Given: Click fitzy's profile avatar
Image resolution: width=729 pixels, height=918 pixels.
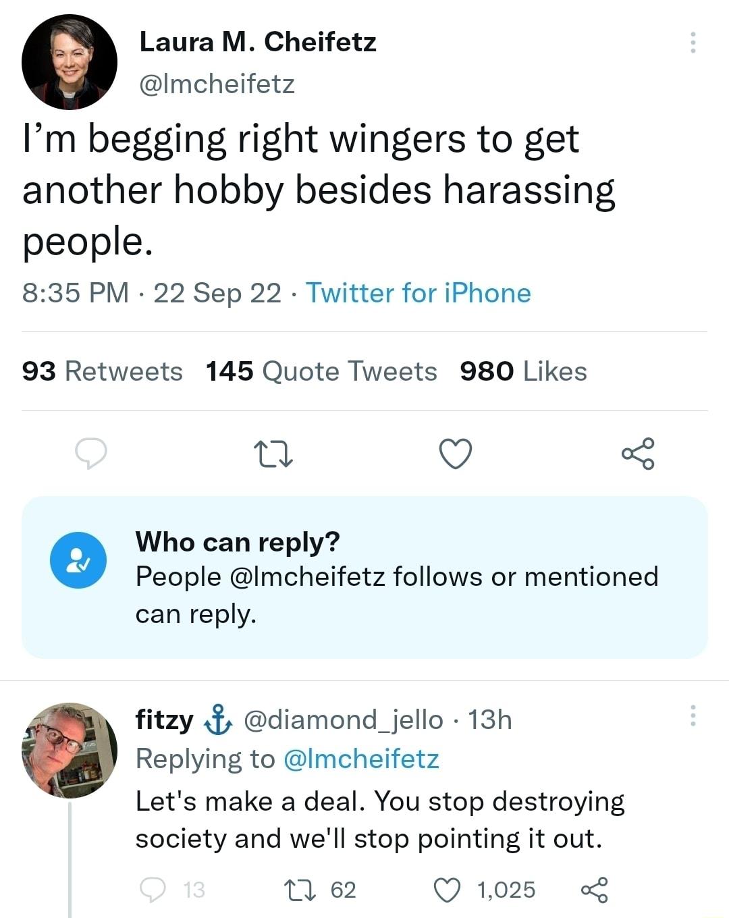Looking at the screenshot, I should pyautogui.click(x=71, y=747).
